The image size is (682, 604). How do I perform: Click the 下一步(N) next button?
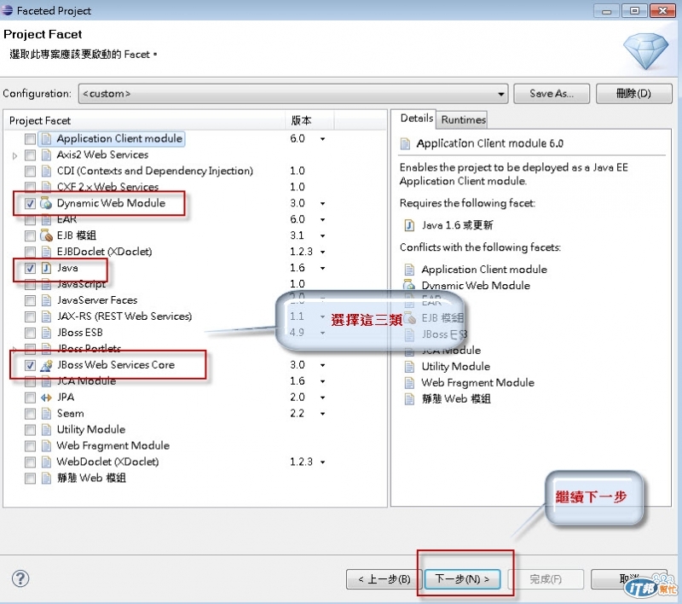[x=462, y=579]
